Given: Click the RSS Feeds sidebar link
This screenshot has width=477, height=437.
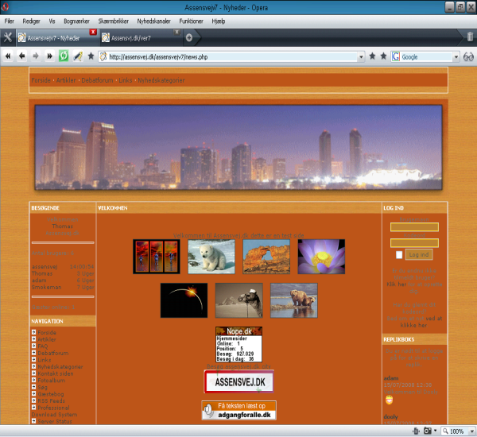Looking at the screenshot, I should coord(51,400).
